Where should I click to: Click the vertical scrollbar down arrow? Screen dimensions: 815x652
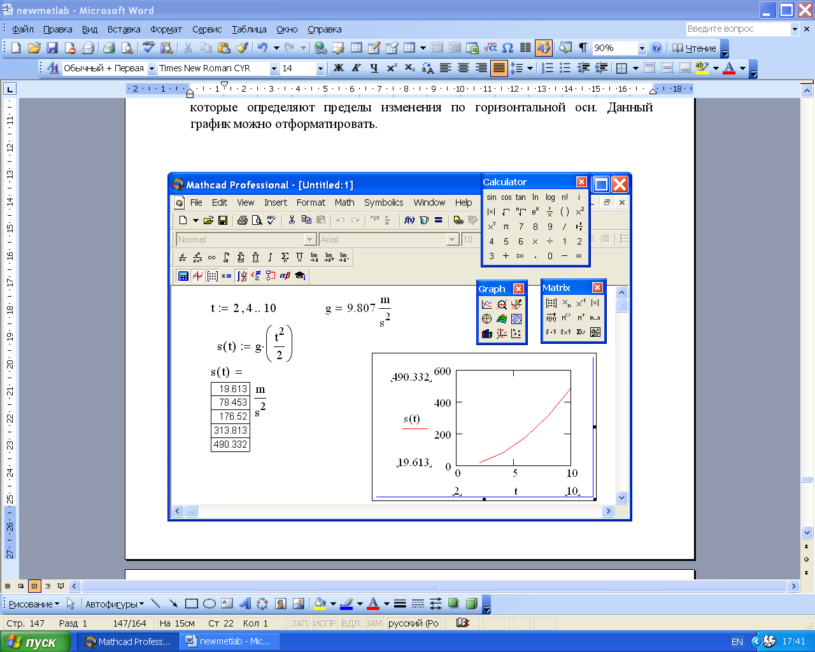point(807,533)
